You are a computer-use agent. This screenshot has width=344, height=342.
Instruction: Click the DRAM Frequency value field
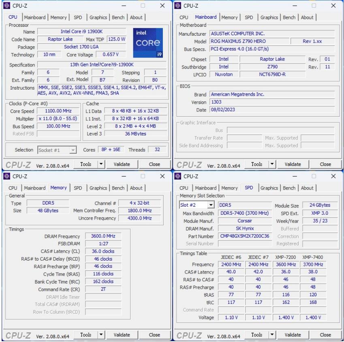click(x=103, y=236)
